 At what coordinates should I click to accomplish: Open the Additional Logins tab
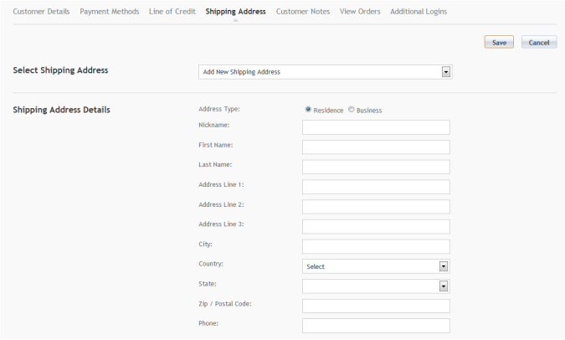point(419,12)
